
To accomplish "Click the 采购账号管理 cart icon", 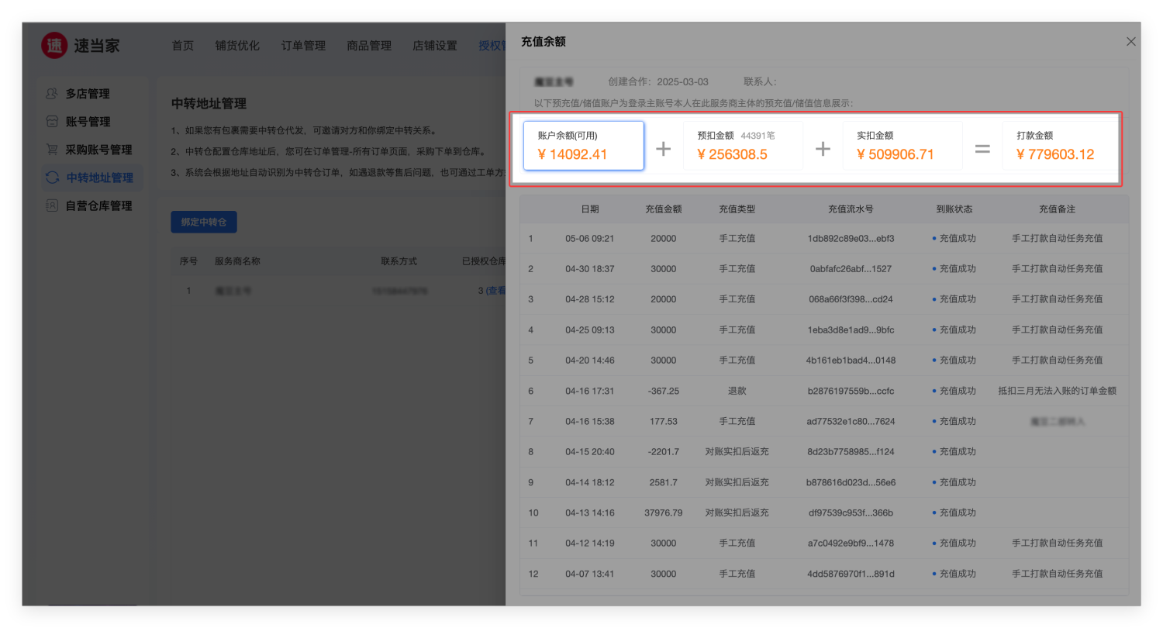I will (x=52, y=150).
